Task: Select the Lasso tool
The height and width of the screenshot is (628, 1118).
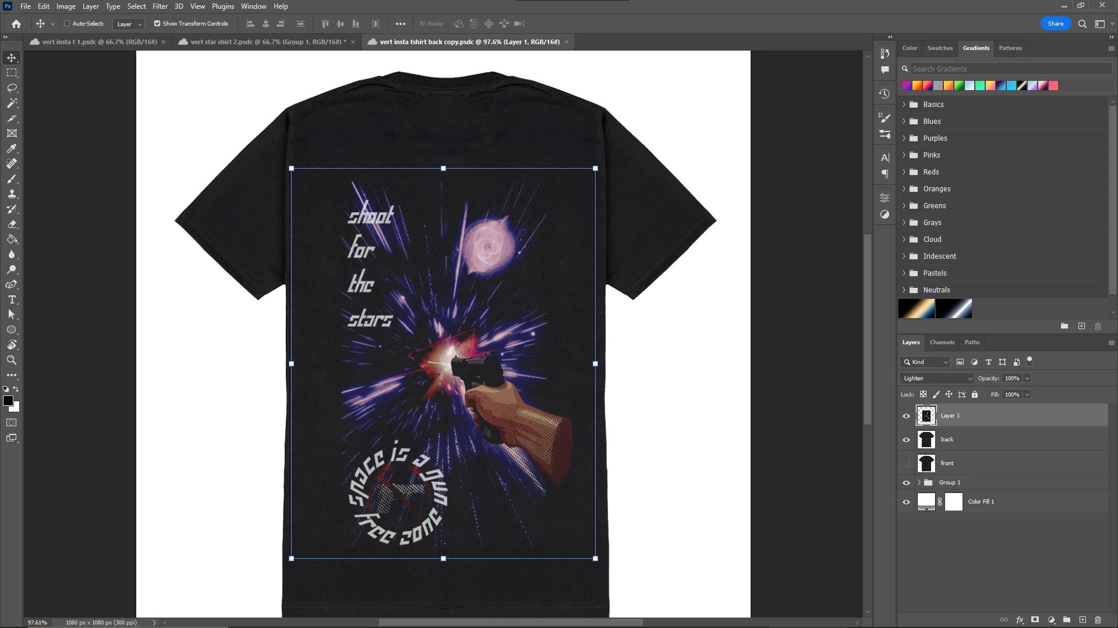Action: pos(12,88)
